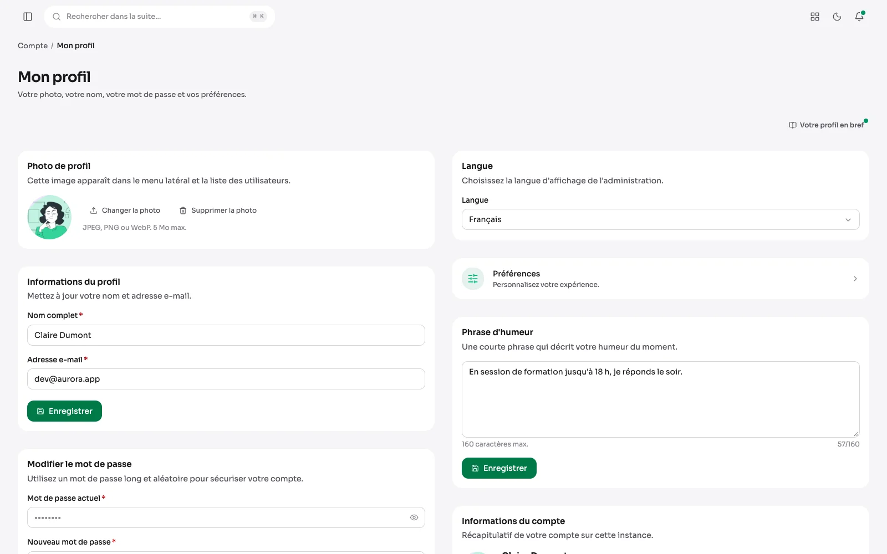Focus the Adresse e-mail field
887x554 pixels.
(x=226, y=379)
